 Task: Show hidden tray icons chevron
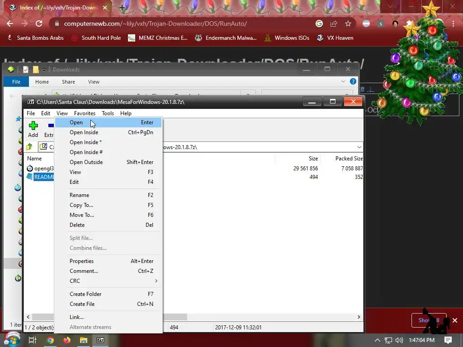(378, 340)
